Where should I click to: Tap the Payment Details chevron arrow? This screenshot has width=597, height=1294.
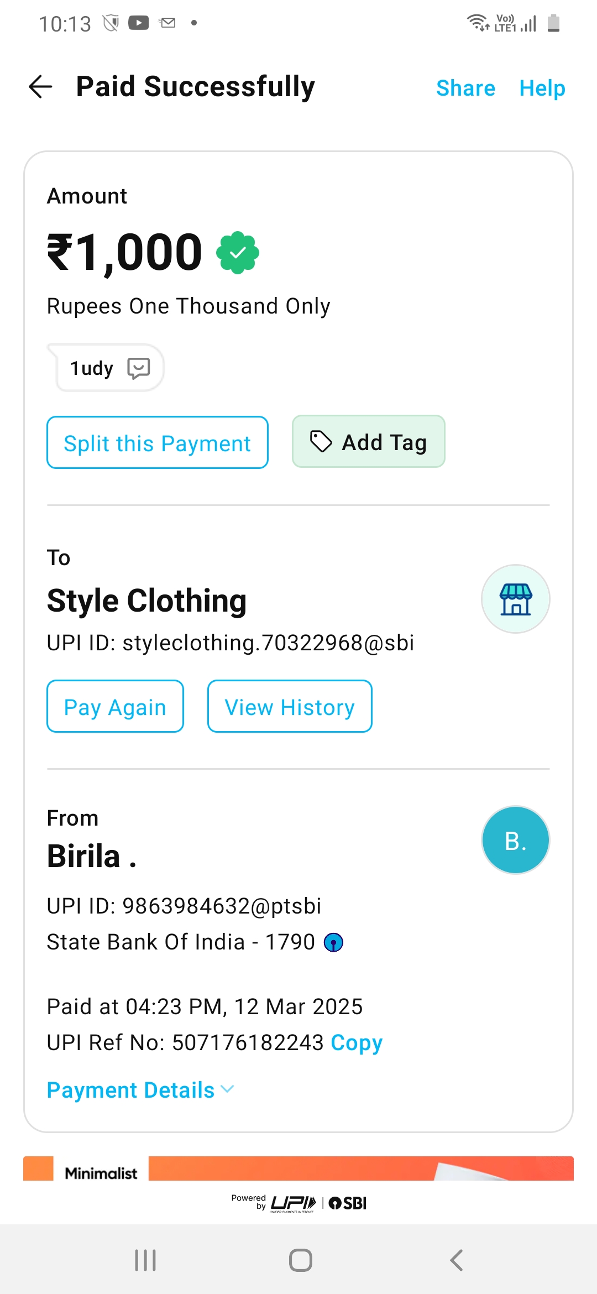(227, 1089)
